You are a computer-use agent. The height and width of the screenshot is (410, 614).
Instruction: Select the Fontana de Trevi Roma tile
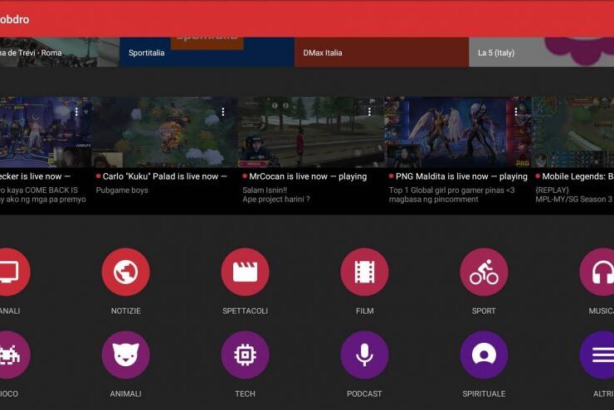click(x=60, y=52)
